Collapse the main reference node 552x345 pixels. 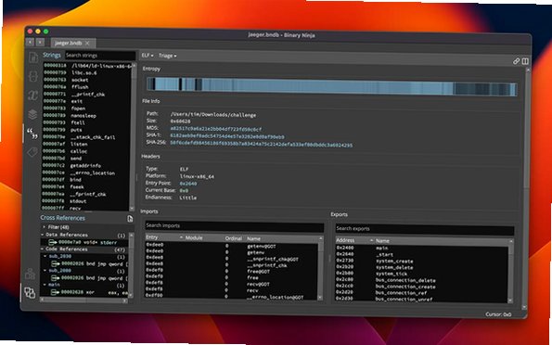point(45,285)
